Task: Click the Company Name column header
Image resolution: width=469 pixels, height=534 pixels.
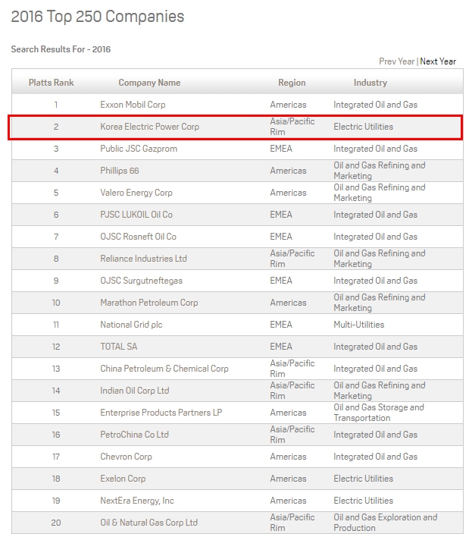Action: pos(149,83)
